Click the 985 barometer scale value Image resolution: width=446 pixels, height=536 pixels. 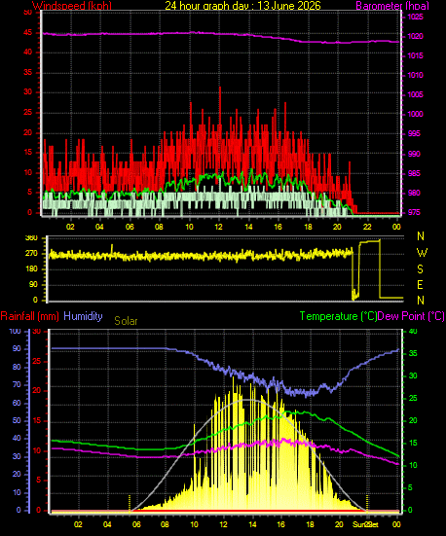[x=414, y=174]
